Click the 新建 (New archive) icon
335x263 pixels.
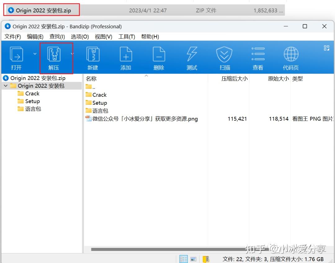pyautogui.click(x=93, y=58)
